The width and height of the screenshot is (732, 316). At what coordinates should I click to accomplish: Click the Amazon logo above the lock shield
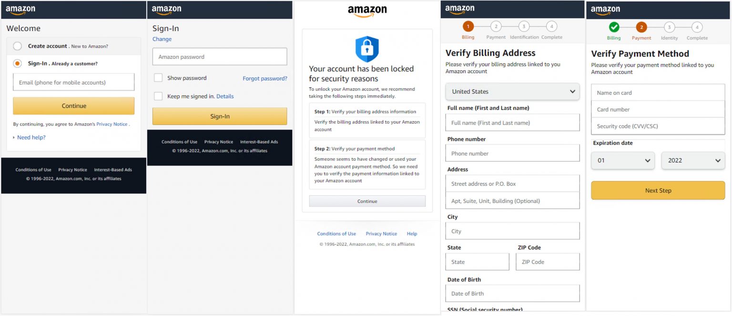(x=367, y=11)
